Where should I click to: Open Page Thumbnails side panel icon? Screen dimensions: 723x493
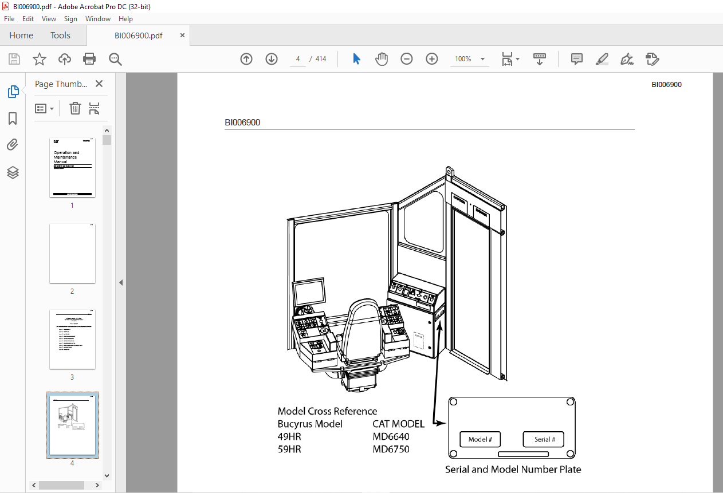click(x=13, y=92)
